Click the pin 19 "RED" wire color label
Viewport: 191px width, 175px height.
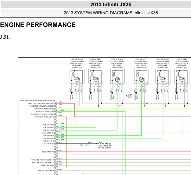pos(60,151)
